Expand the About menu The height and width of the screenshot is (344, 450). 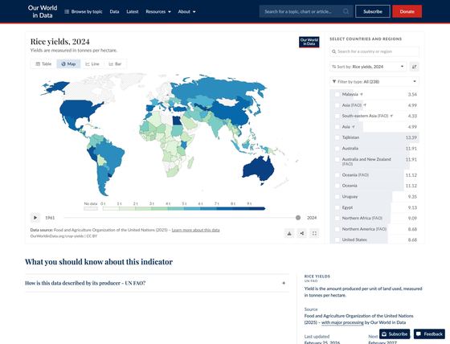click(186, 11)
